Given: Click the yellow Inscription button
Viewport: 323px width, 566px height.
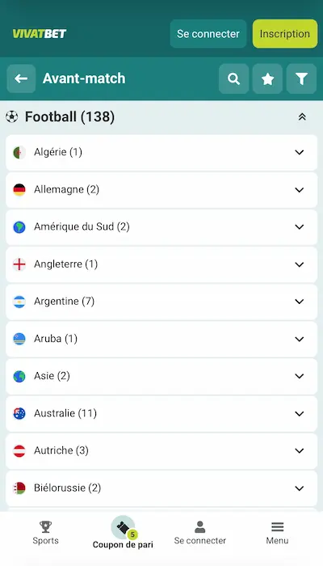Looking at the screenshot, I should (285, 34).
